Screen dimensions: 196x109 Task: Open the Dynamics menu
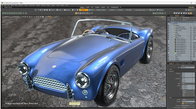tap(43, 5)
